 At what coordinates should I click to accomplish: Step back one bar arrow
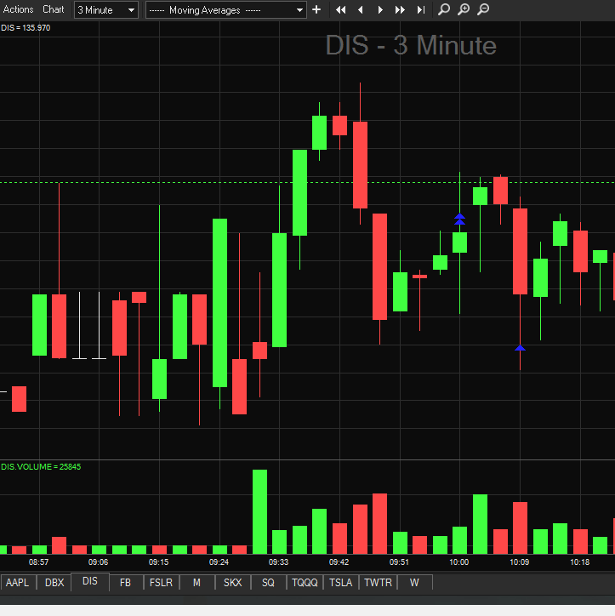[361, 10]
